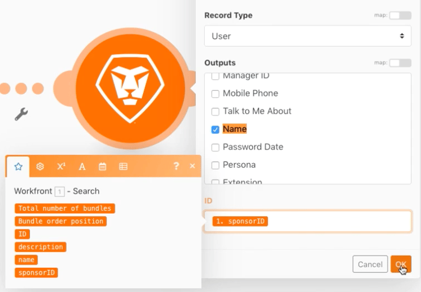421x292 pixels.
Task: Insert Total number of bundles variable
Action: (65, 208)
